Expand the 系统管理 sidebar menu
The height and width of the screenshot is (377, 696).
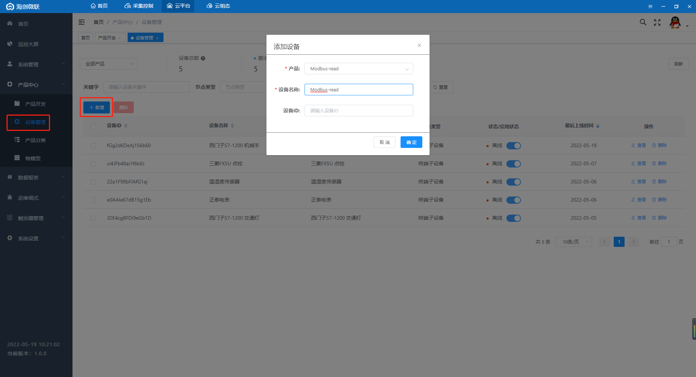click(36, 64)
